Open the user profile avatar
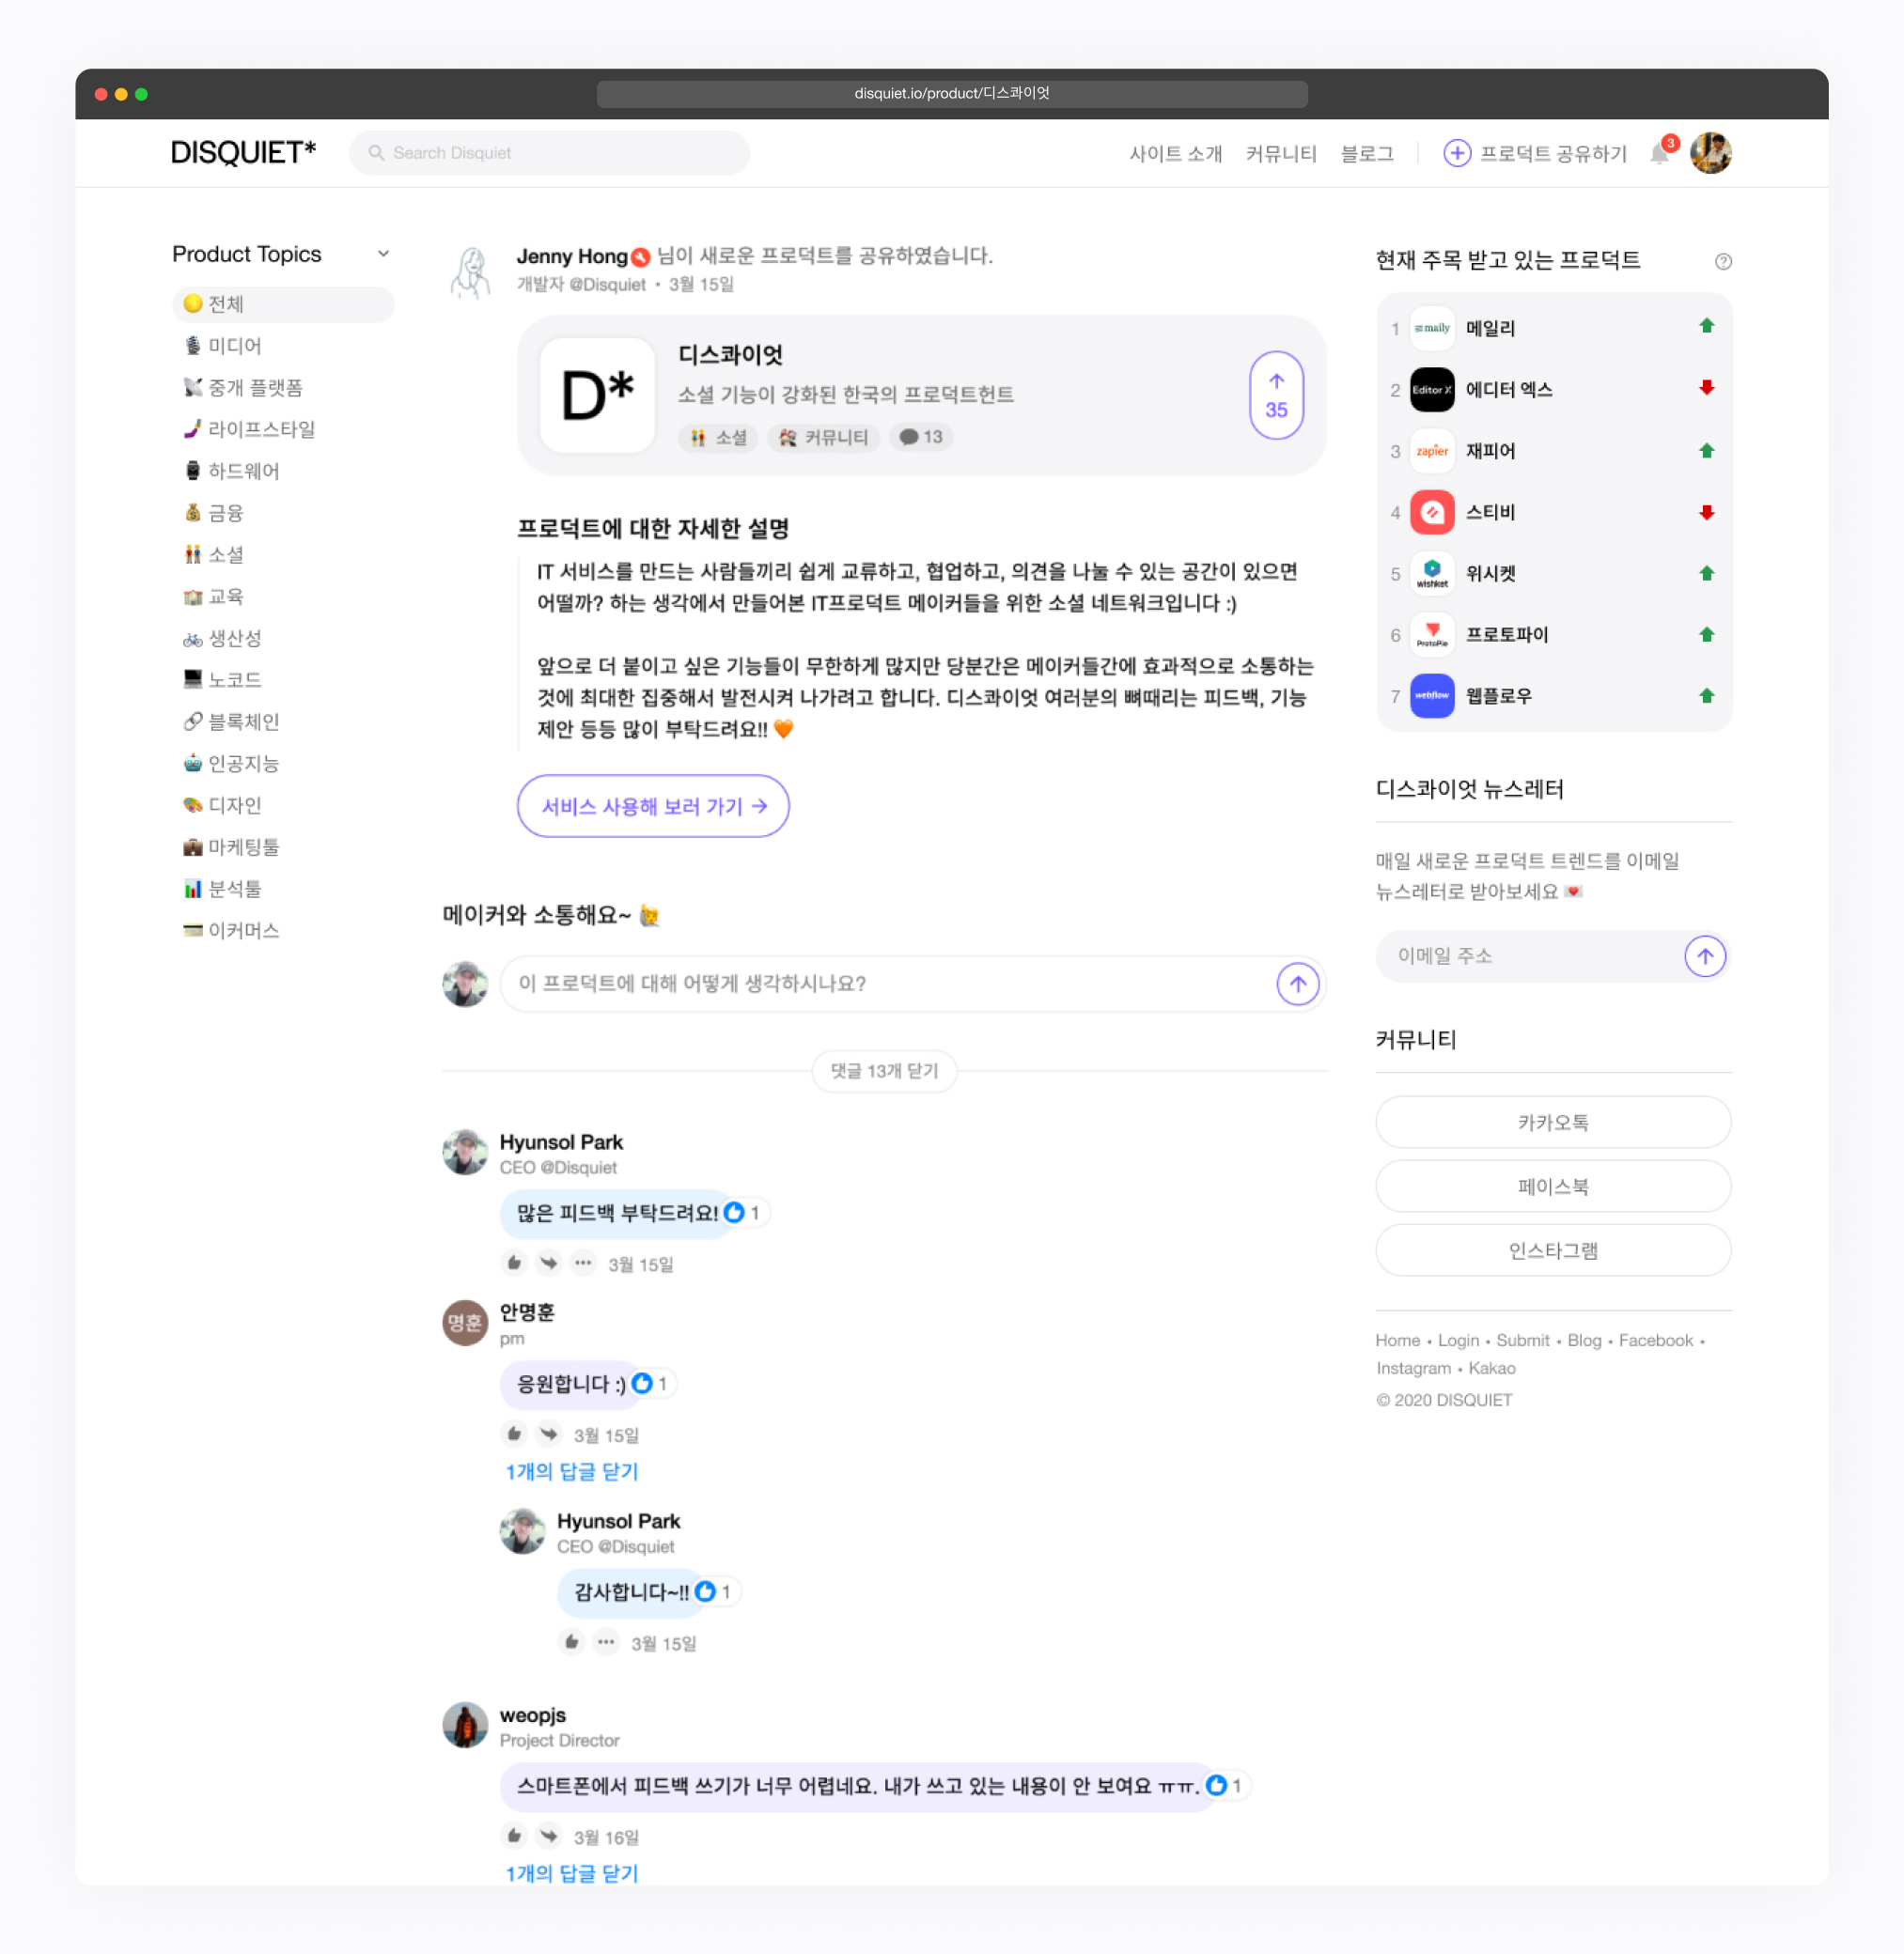Screen dimensions: 1904x1954 [1711, 153]
